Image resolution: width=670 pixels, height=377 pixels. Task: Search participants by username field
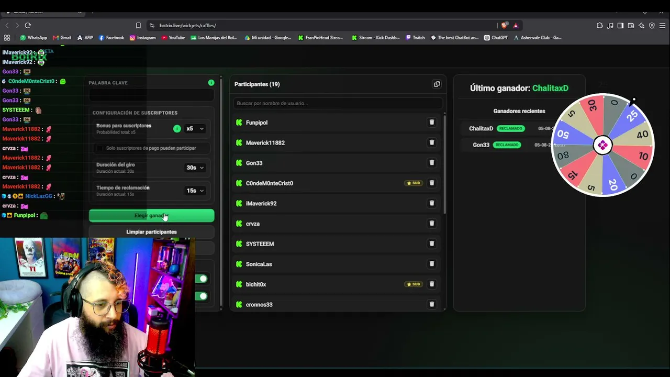338,103
